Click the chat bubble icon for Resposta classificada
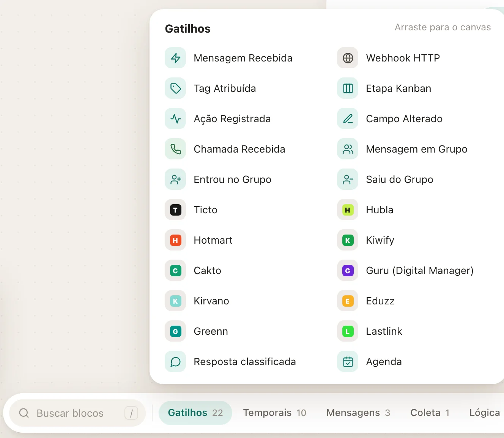Image resolution: width=504 pixels, height=438 pixels. [175, 362]
